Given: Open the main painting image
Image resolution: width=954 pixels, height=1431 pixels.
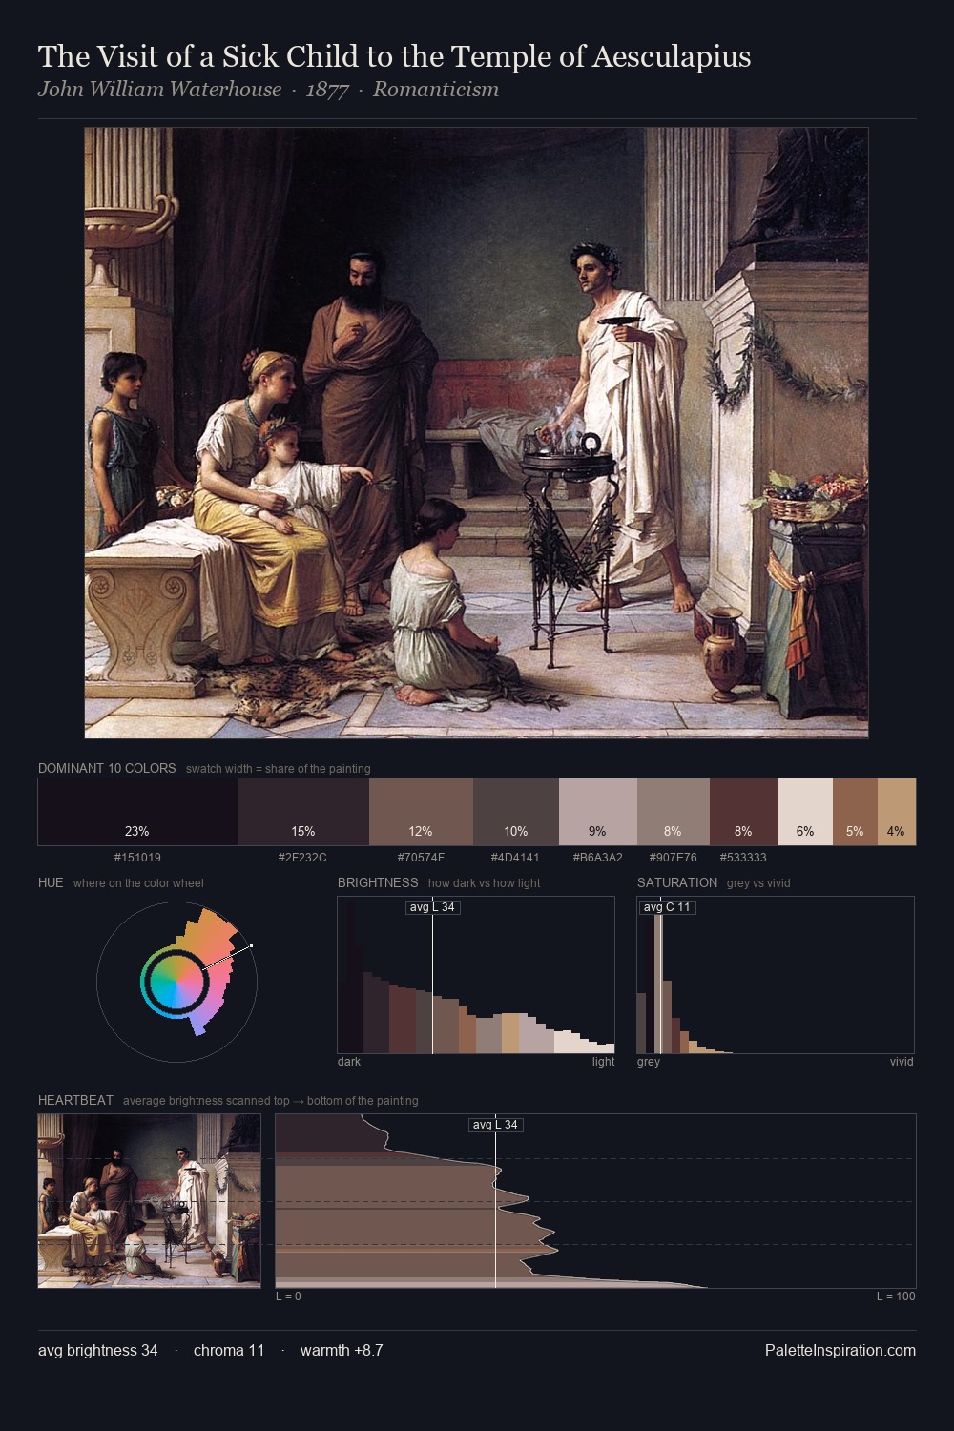Looking at the screenshot, I should click(x=476, y=433).
